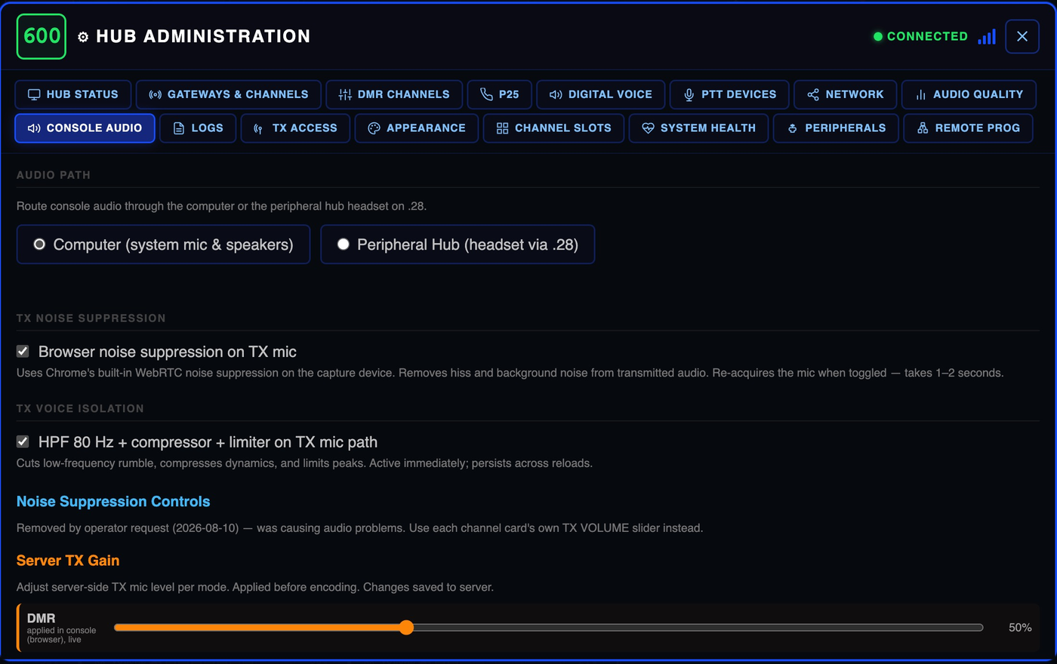This screenshot has height=664, width=1057.
Task: Switch to the System Health tab
Action: coord(698,128)
